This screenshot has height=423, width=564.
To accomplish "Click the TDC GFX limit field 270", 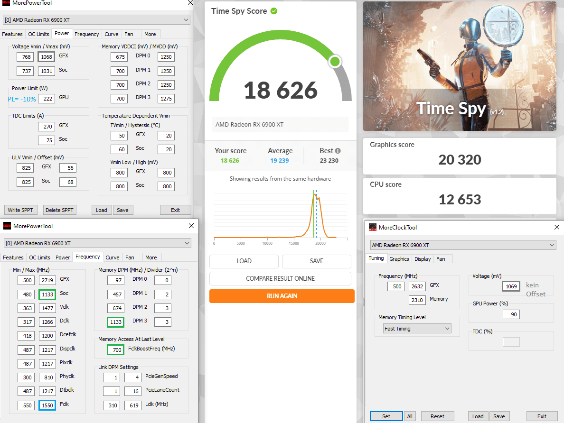I will (x=47, y=127).
